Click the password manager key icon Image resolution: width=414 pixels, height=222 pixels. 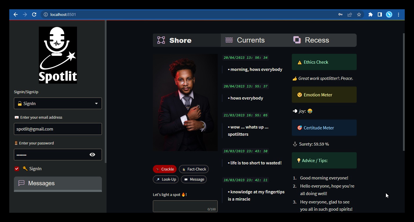tap(340, 14)
